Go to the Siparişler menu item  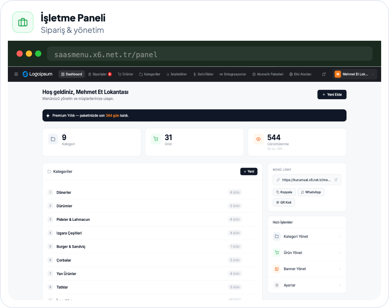(100, 74)
